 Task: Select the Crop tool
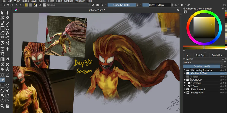[x=3, y=54]
